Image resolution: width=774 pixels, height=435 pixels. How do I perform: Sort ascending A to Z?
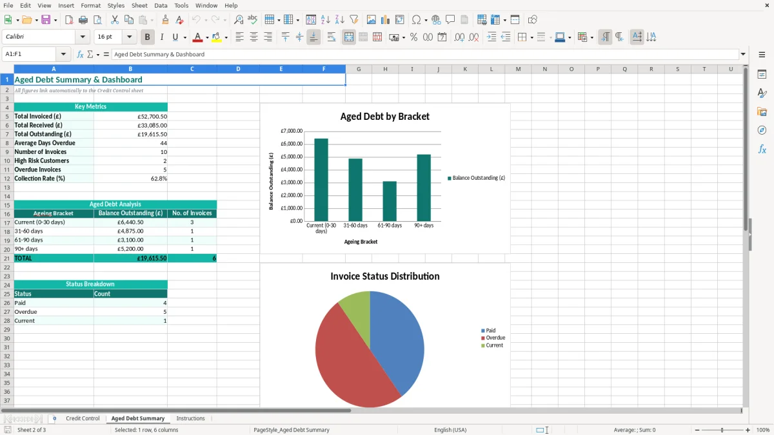[326, 20]
